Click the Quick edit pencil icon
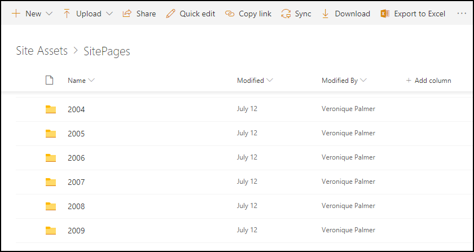Screen dimensions: 474x252 click(170, 14)
